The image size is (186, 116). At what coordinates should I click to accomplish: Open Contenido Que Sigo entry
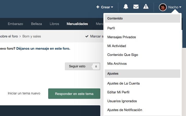(x=142, y=55)
